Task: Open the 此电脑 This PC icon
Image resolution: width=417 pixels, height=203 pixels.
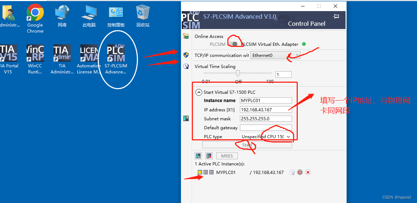Action: [x=89, y=16]
